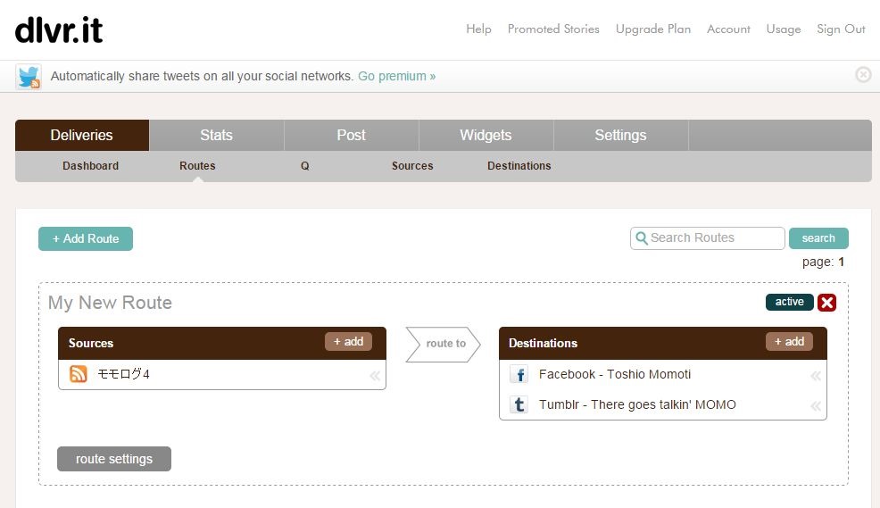Click the Twitter bird RSS icon
The width and height of the screenshot is (880, 508).
click(x=28, y=77)
